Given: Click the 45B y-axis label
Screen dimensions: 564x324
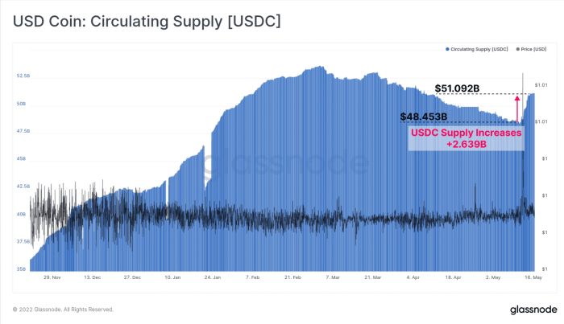Looking at the screenshot, I should tap(21, 158).
